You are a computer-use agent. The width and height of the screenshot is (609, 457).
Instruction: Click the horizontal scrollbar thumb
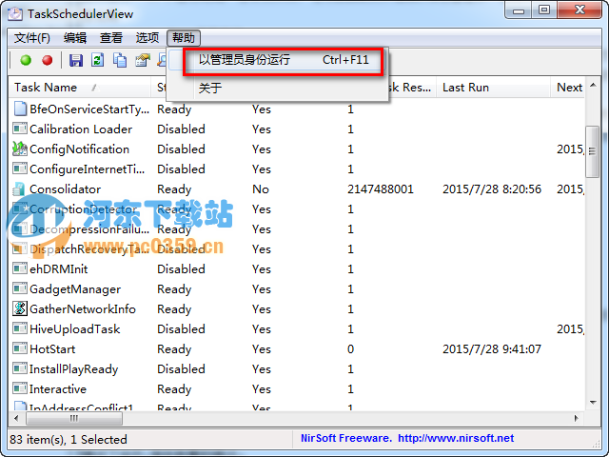pos(74,418)
